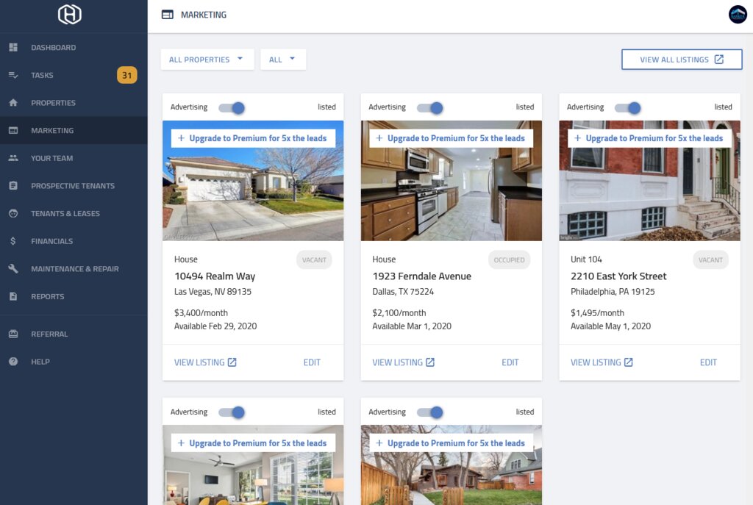Click external link icon for Realm Way listing
Viewport: 753px width, 505px height.
(x=232, y=362)
